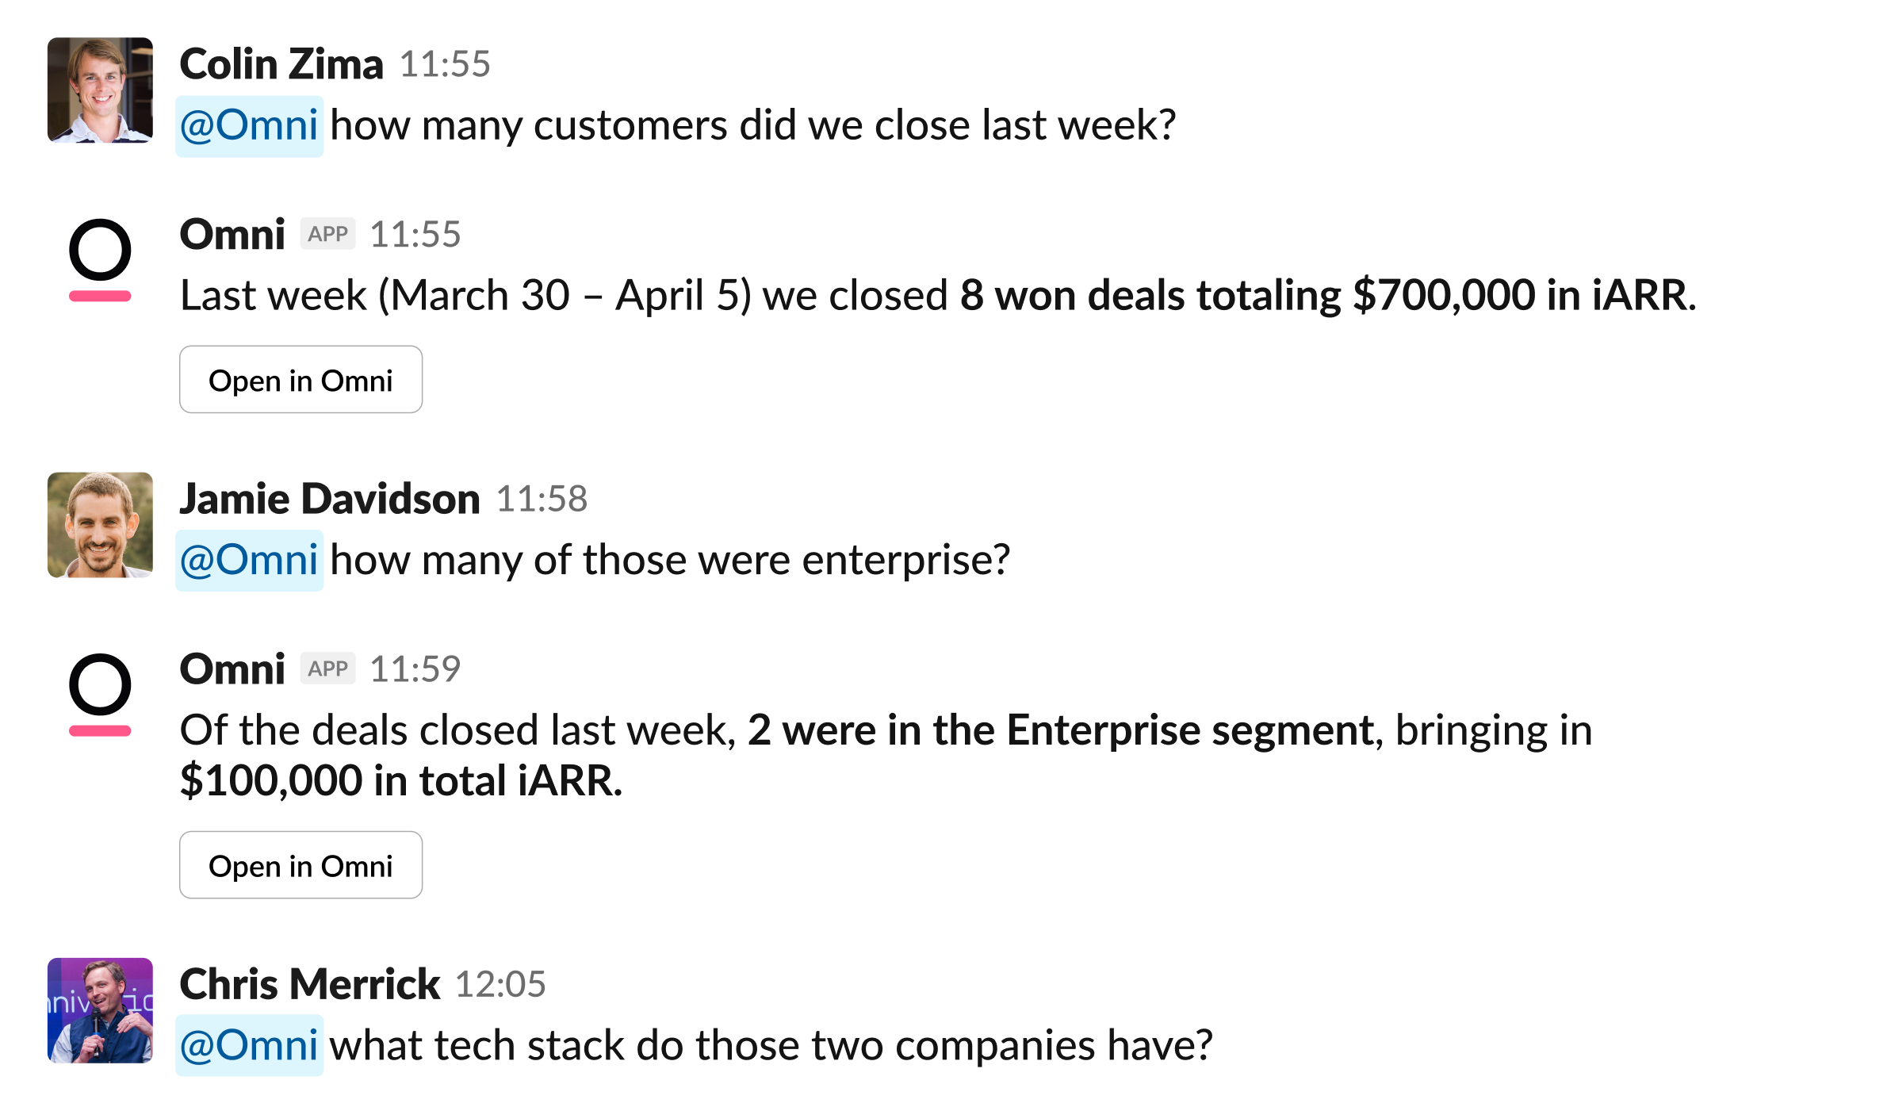Click Colin Zima's profile picture
Viewport: 1891px width, 1107px height.
click(99, 89)
